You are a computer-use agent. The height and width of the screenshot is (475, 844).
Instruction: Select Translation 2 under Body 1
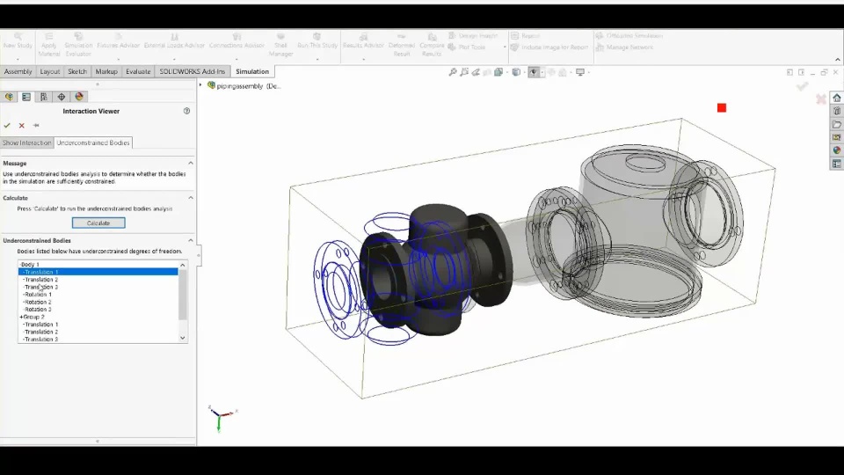[98, 280]
